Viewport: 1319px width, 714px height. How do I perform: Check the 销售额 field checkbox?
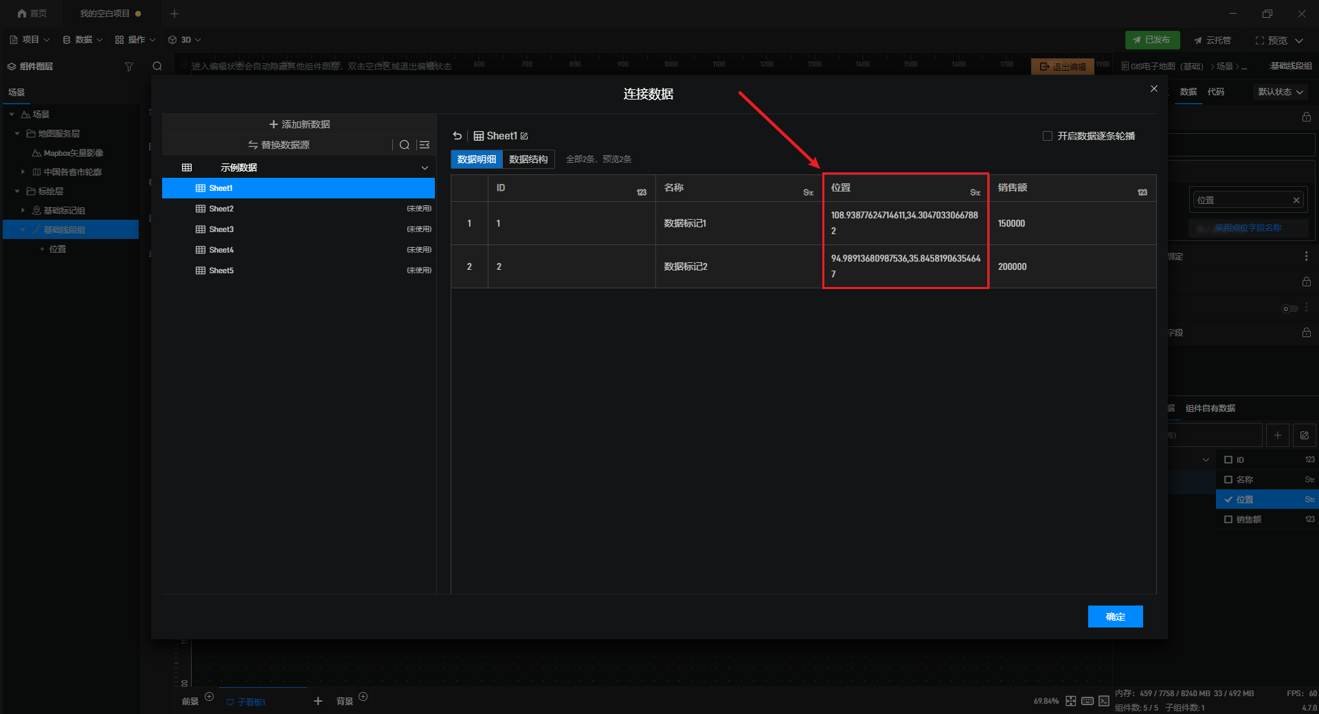point(1228,520)
